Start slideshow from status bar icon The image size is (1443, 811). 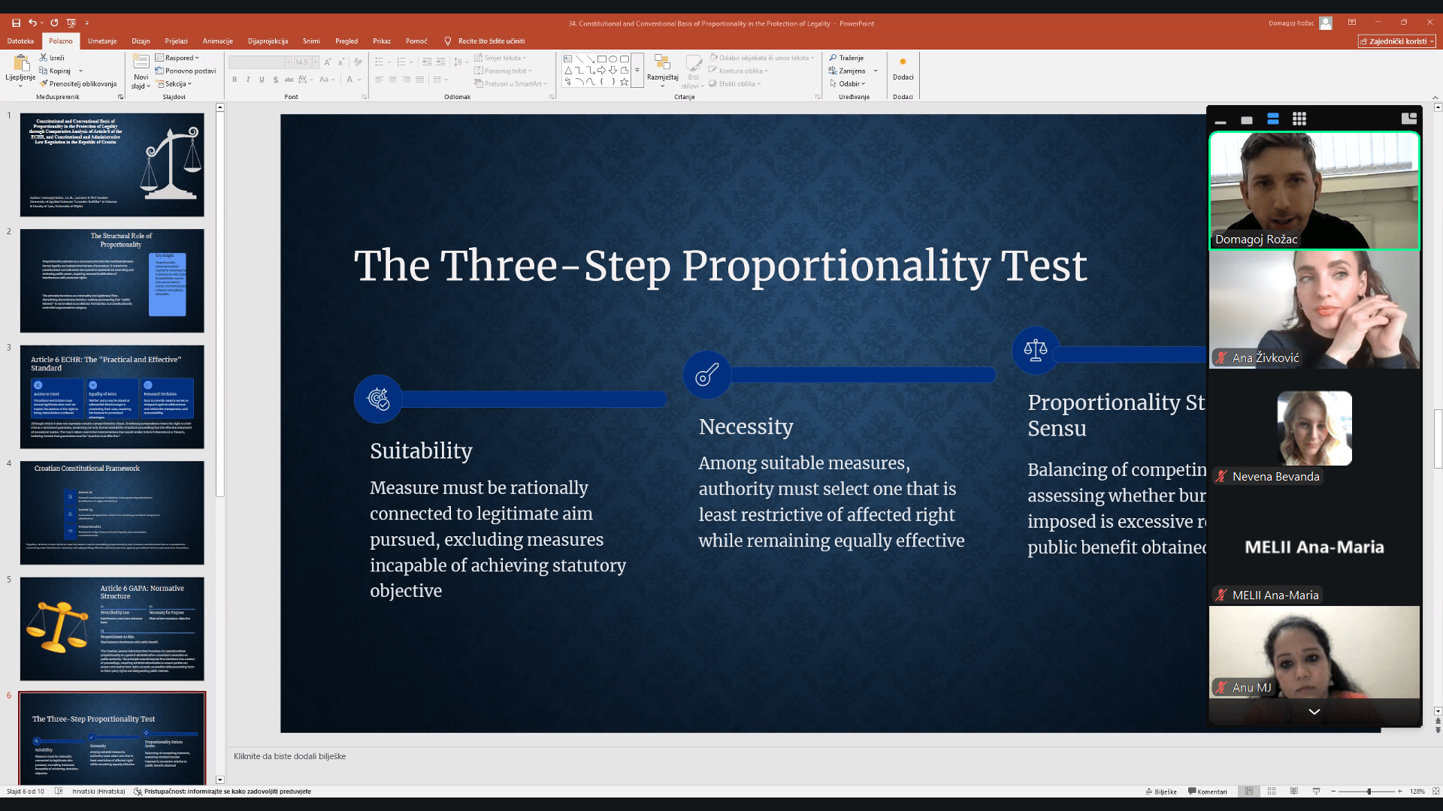click(x=1316, y=791)
